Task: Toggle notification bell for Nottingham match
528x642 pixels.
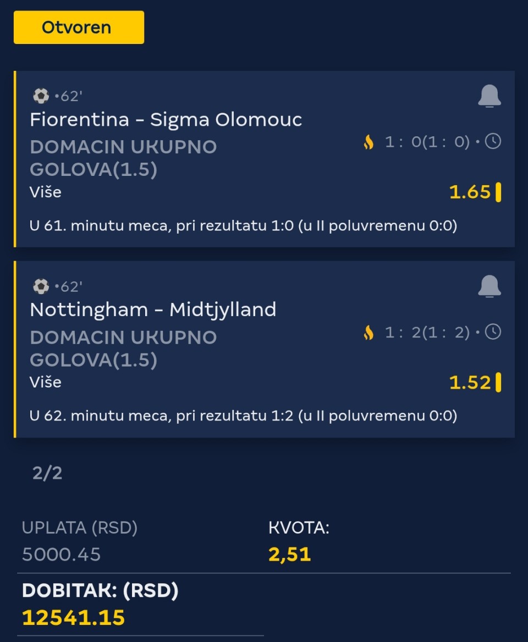Action: pos(489,287)
